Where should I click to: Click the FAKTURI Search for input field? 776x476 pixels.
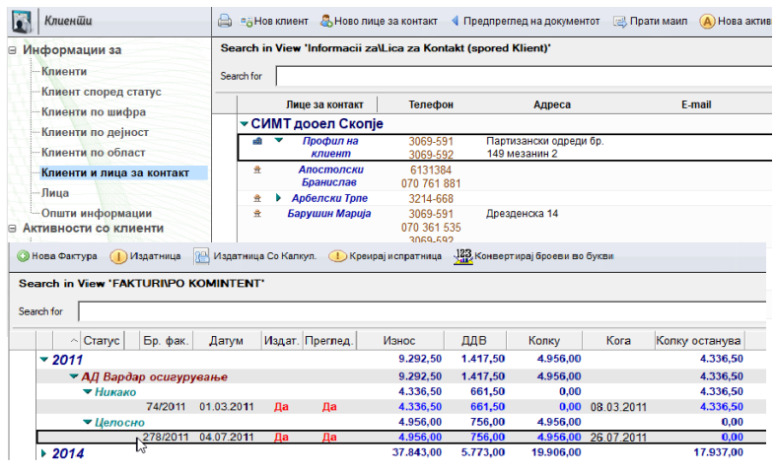click(x=422, y=311)
